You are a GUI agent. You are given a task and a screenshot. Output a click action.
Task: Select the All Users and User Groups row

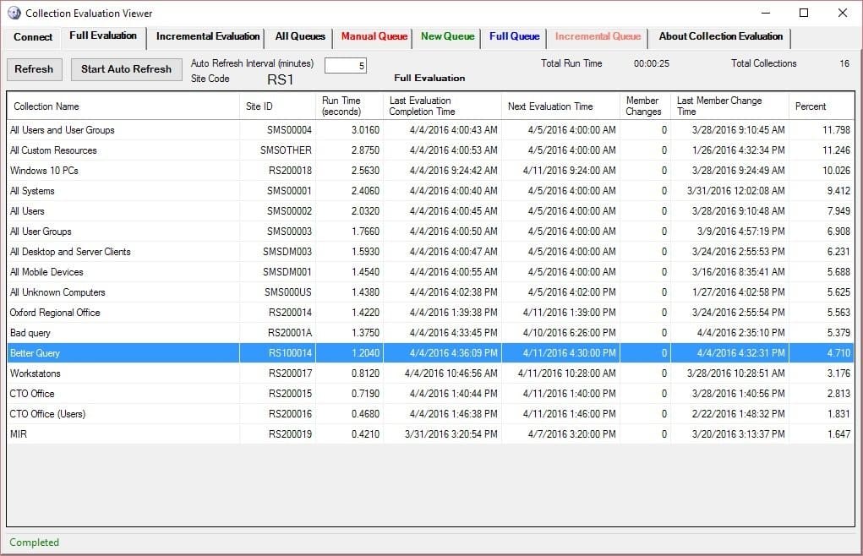pyautogui.click(x=430, y=130)
